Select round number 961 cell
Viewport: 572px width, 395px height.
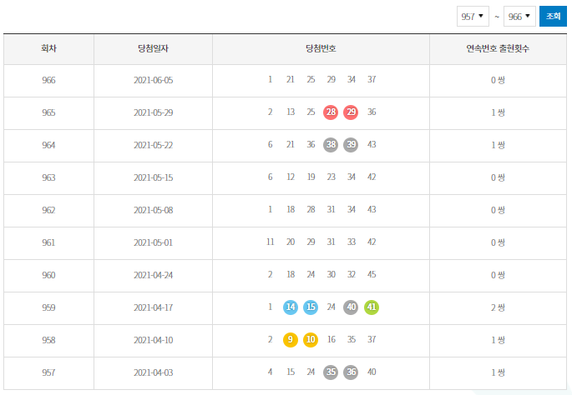point(49,242)
